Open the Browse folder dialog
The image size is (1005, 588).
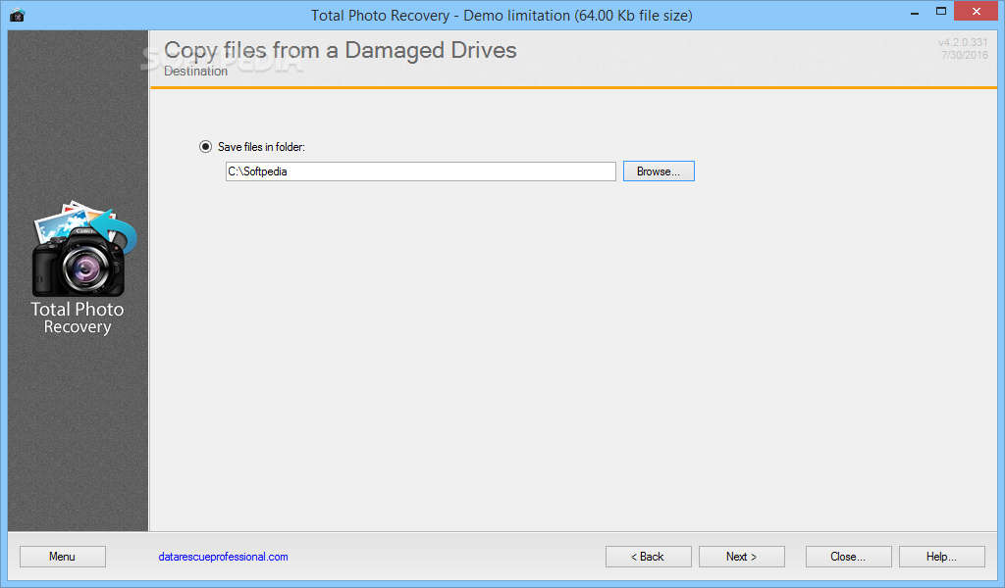(x=659, y=171)
